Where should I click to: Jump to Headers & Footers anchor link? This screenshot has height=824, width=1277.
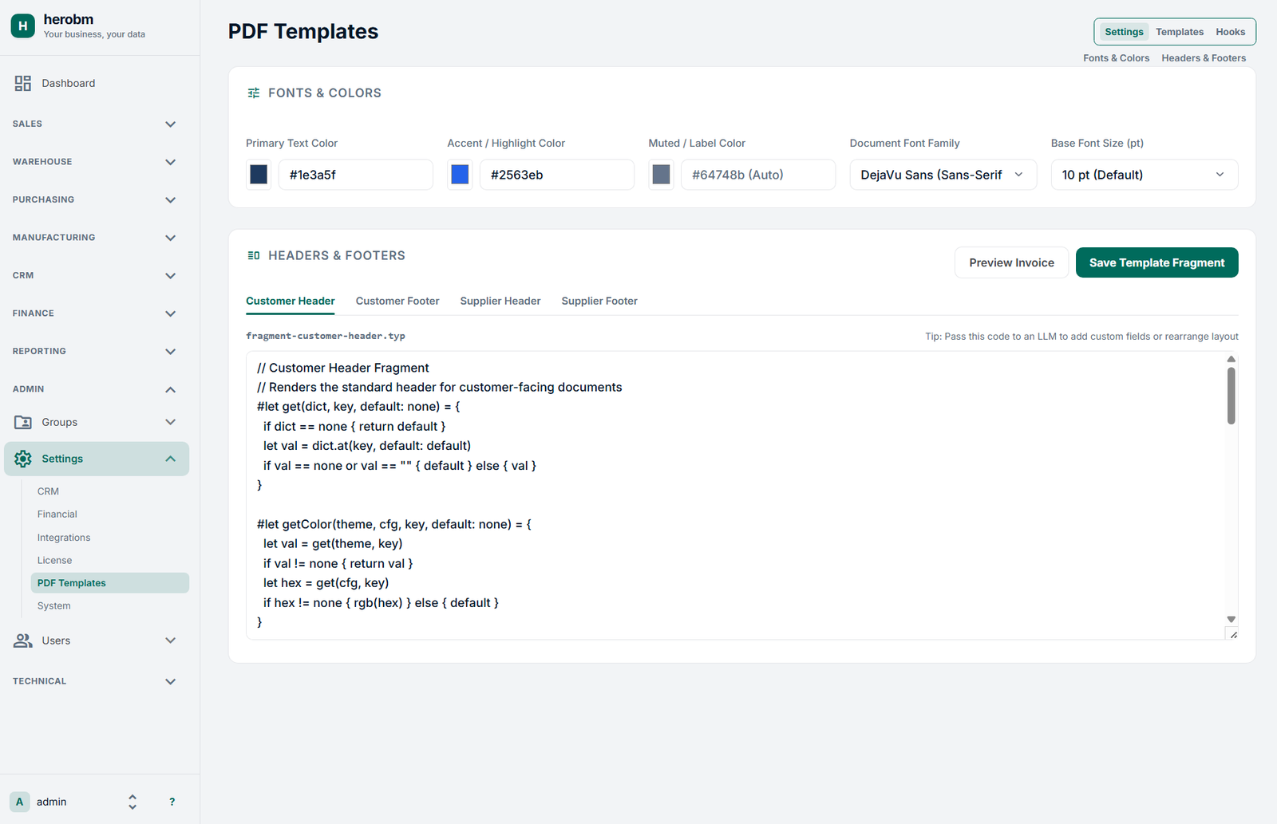pyautogui.click(x=1204, y=58)
